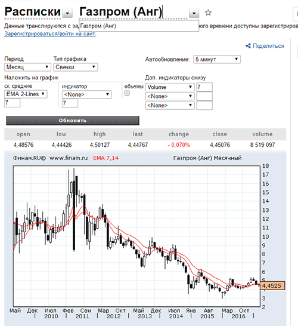298x326 pixels.
Task: Open the Volume lower indicator dropdown
Action: (170, 87)
